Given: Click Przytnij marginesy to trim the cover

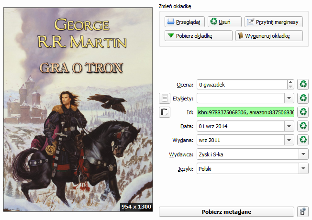Looking at the screenshot, I should pos(273,22).
